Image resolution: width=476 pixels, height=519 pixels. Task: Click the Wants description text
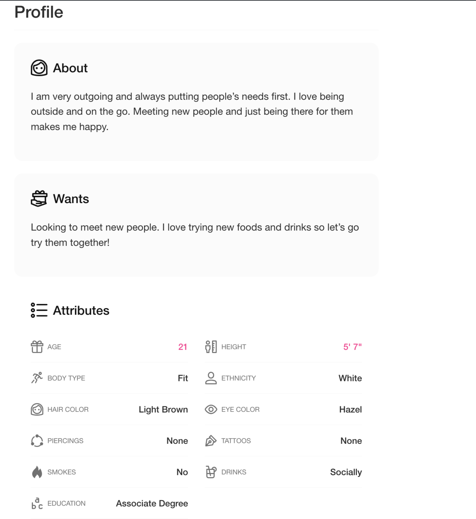pyautogui.click(x=194, y=235)
